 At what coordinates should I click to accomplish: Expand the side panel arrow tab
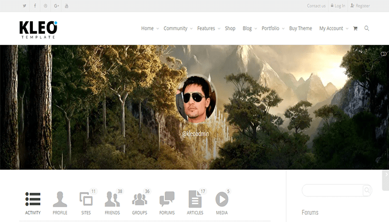pyautogui.click(x=386, y=180)
